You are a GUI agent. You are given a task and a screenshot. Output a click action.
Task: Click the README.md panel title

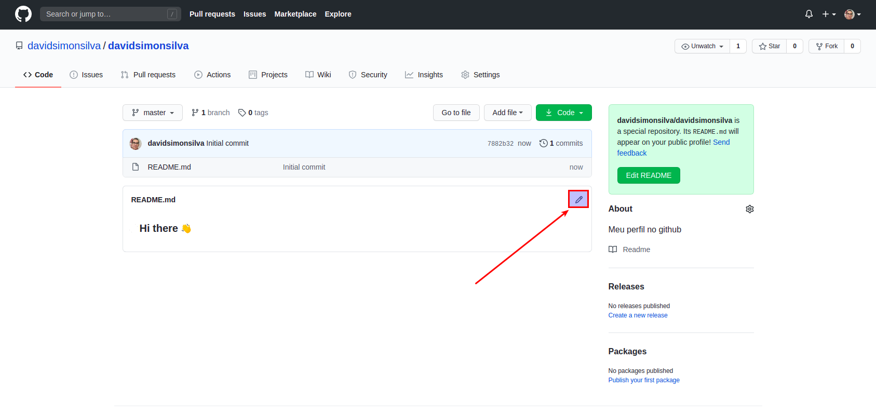[153, 200]
